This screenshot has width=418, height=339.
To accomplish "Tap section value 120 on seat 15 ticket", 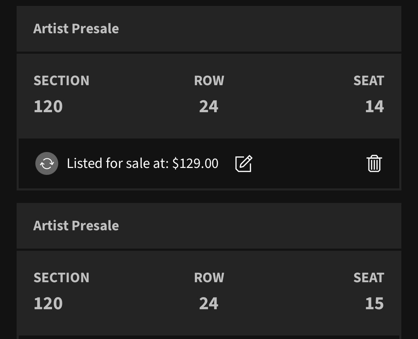I will pyautogui.click(x=48, y=303).
